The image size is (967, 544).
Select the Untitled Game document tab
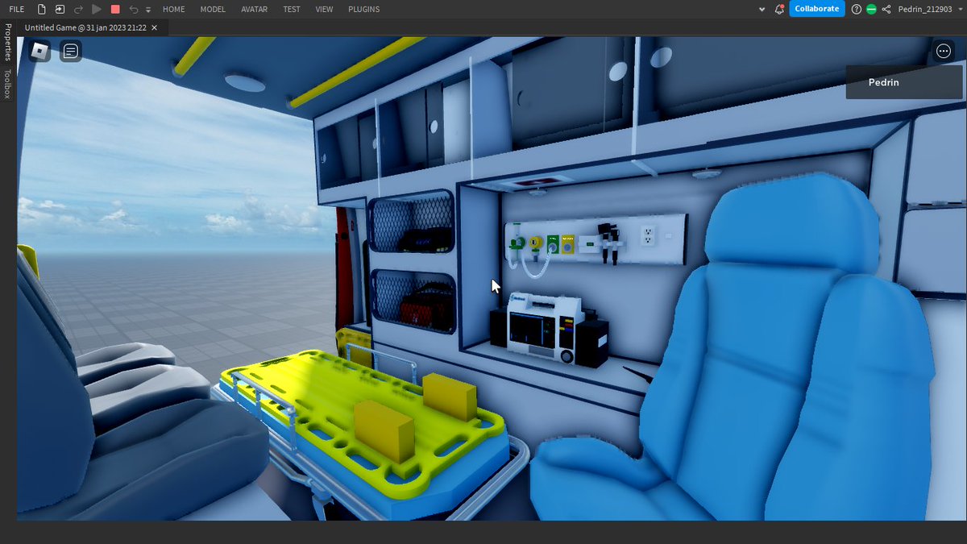85,27
